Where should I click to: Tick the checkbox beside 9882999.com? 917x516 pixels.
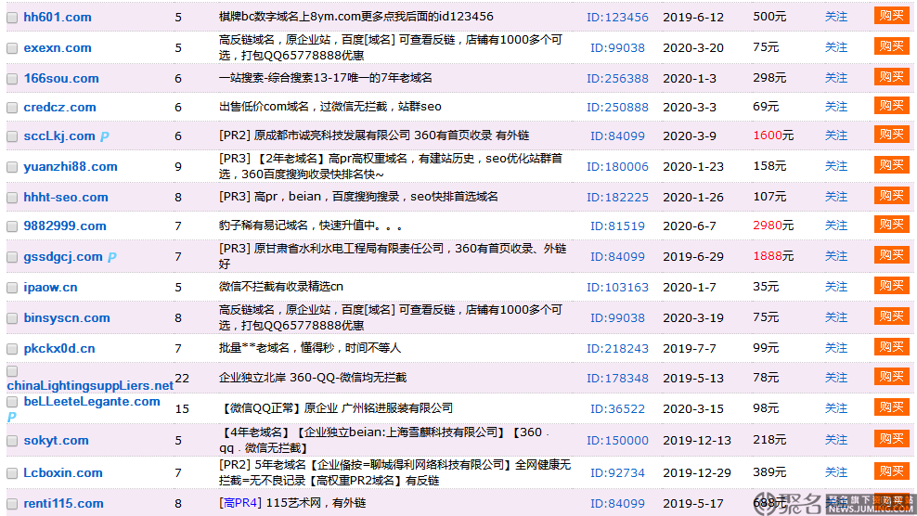point(12,226)
